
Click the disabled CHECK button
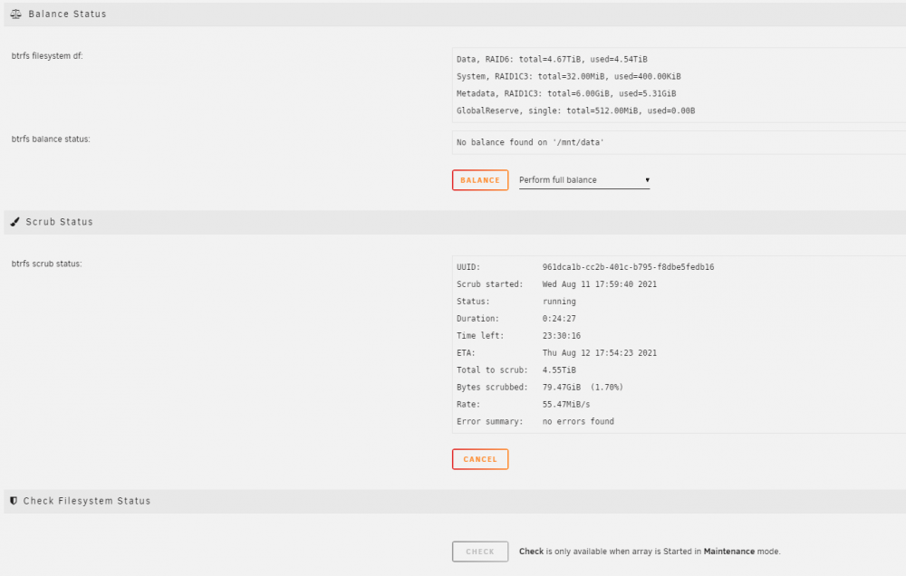480,552
